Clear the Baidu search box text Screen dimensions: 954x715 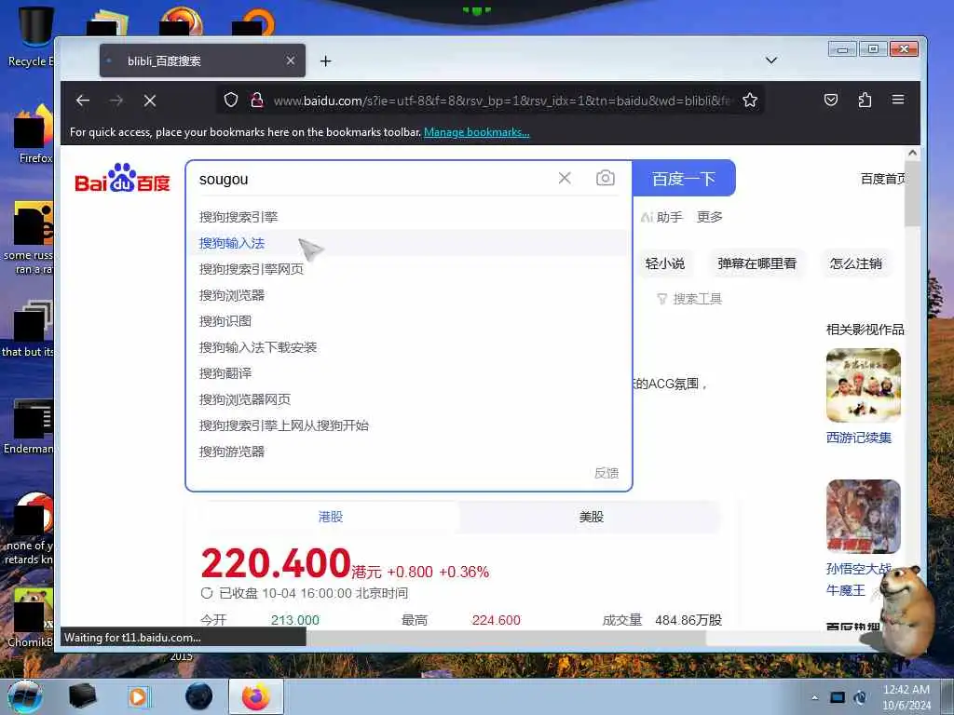pos(565,178)
